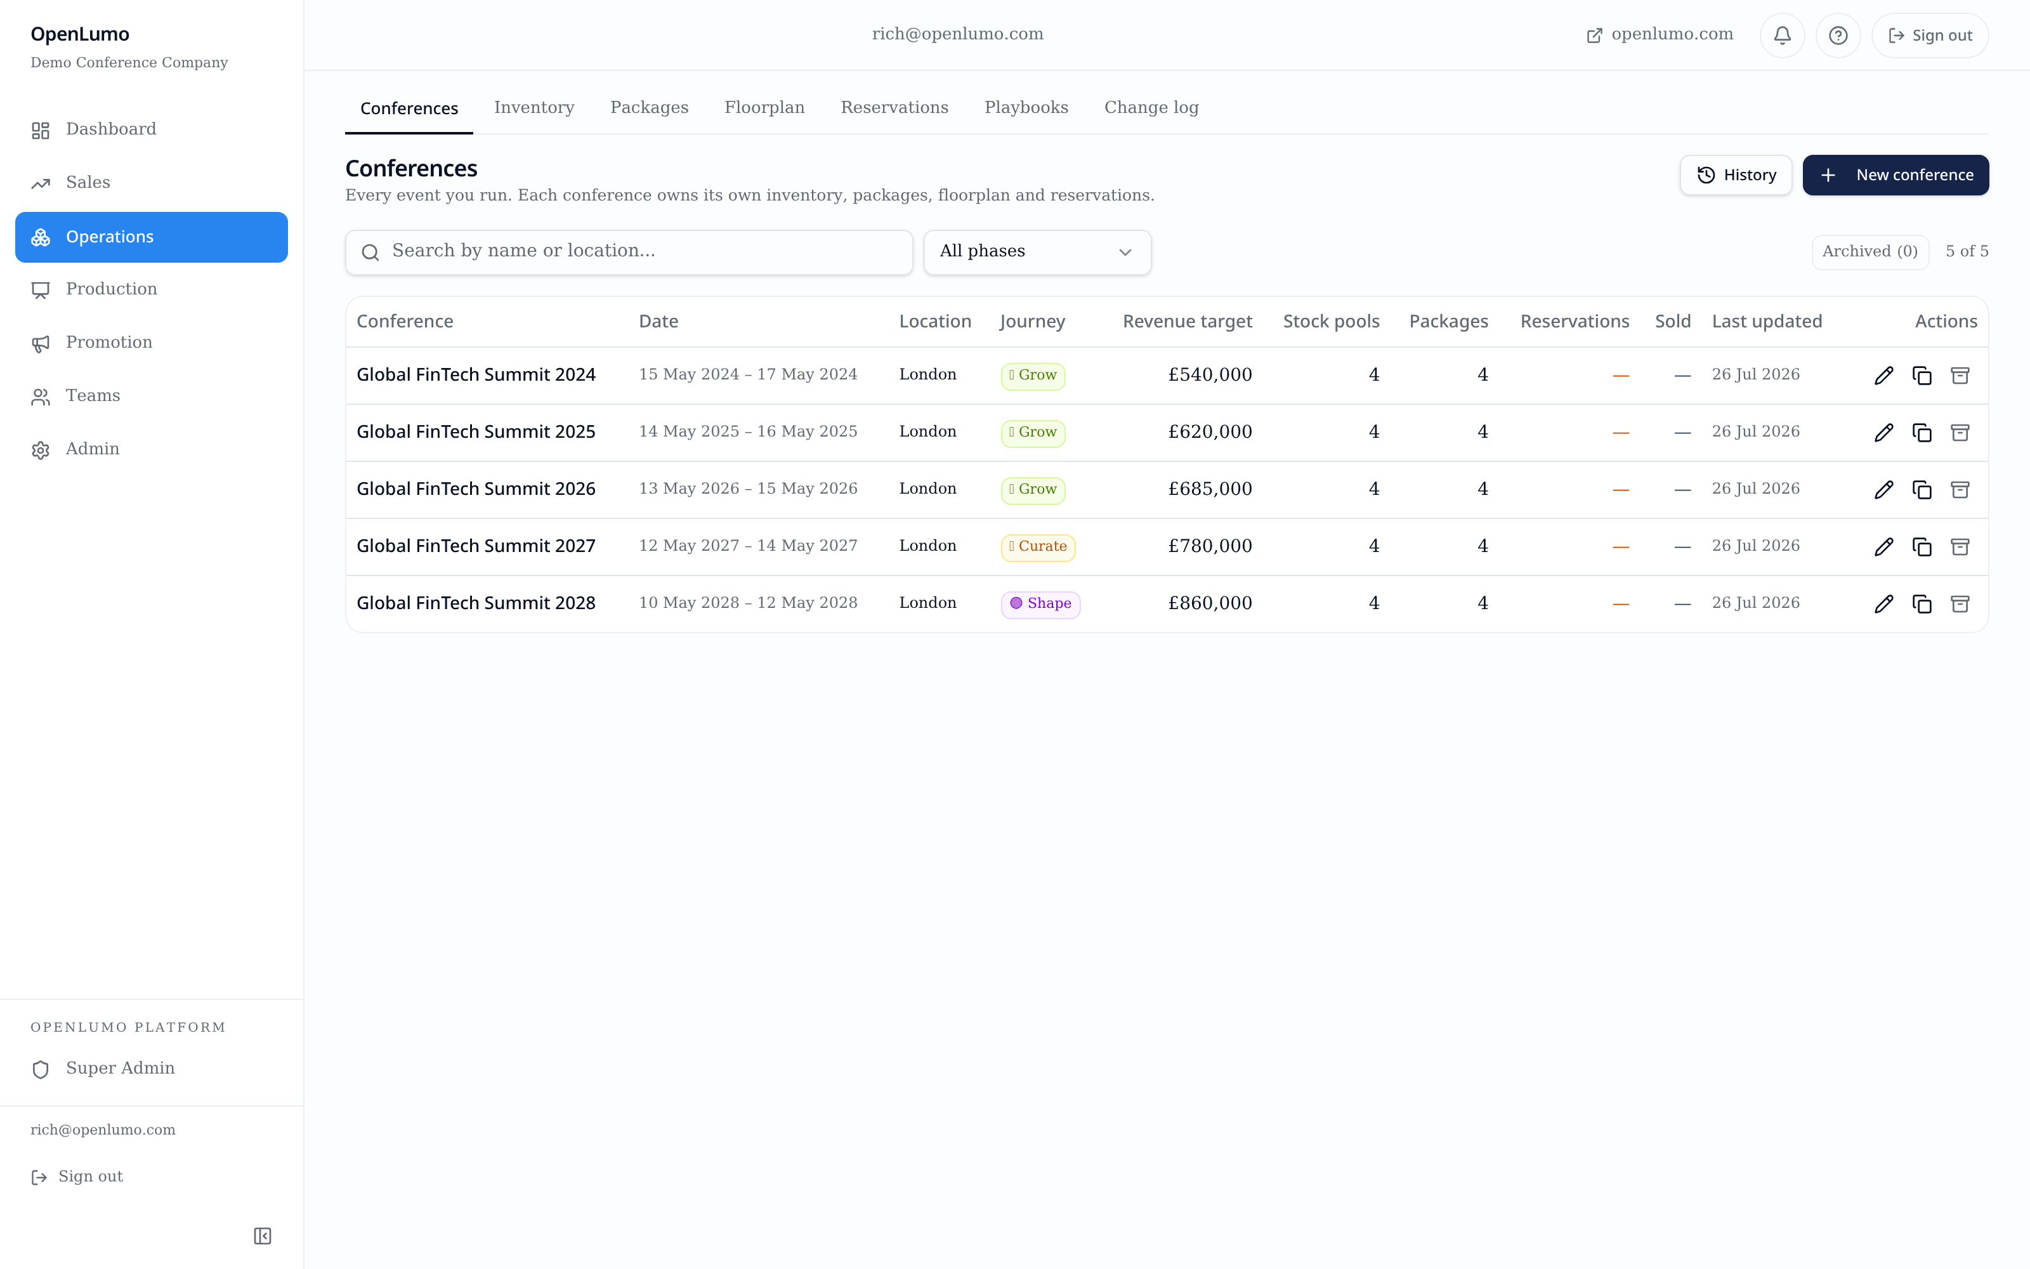Show Archived (0) conferences
Image resolution: width=2030 pixels, height=1269 pixels.
point(1870,252)
